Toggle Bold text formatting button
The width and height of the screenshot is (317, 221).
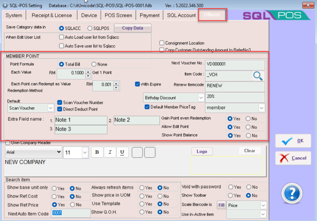click(97, 152)
